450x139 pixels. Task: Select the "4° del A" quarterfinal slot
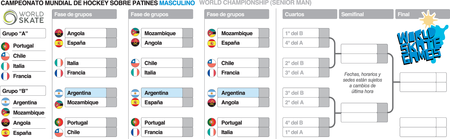click(x=301, y=43)
